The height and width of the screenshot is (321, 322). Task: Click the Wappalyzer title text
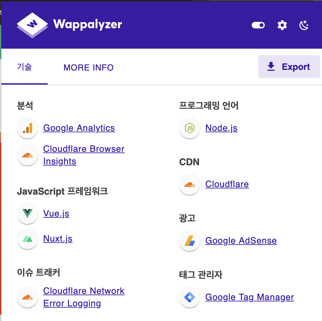coord(88,24)
